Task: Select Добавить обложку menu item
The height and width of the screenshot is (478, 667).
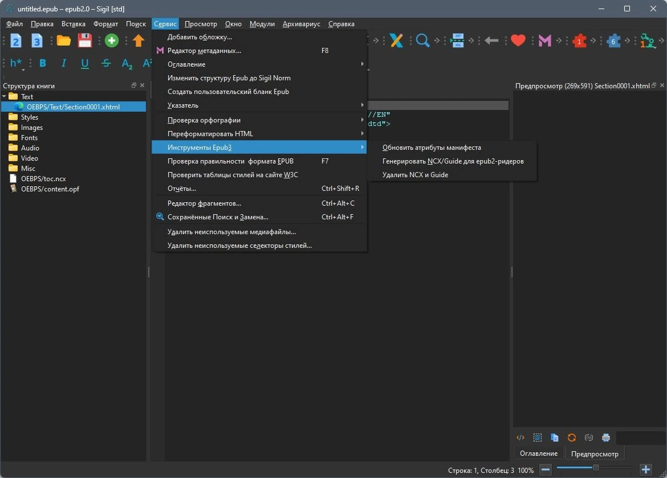Action: tap(259, 37)
